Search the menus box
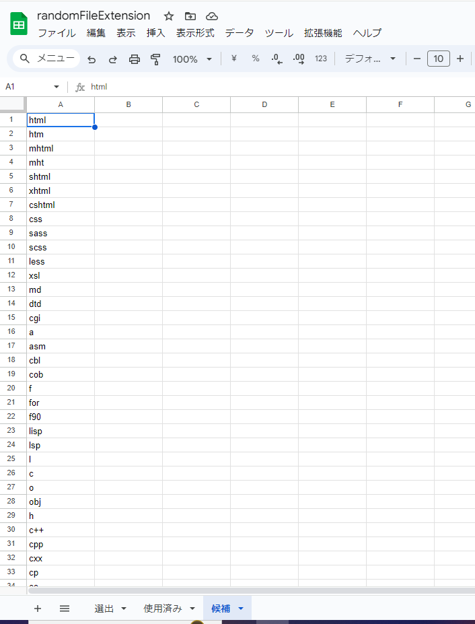The width and height of the screenshot is (475, 624). pyautogui.click(x=47, y=59)
